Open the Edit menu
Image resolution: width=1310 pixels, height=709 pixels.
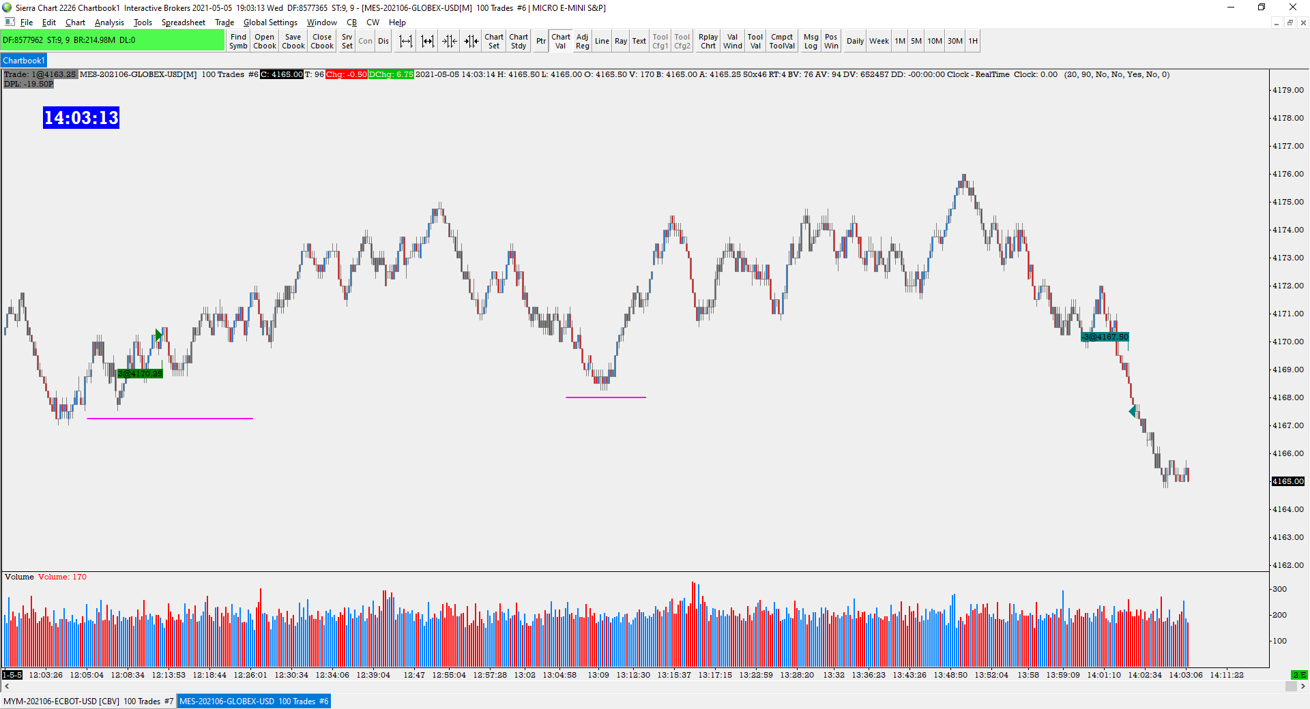[x=49, y=22]
